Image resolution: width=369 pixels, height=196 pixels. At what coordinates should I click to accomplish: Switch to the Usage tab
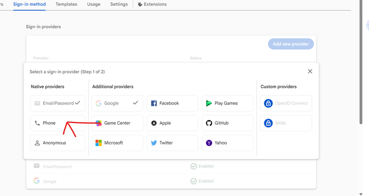(x=94, y=4)
